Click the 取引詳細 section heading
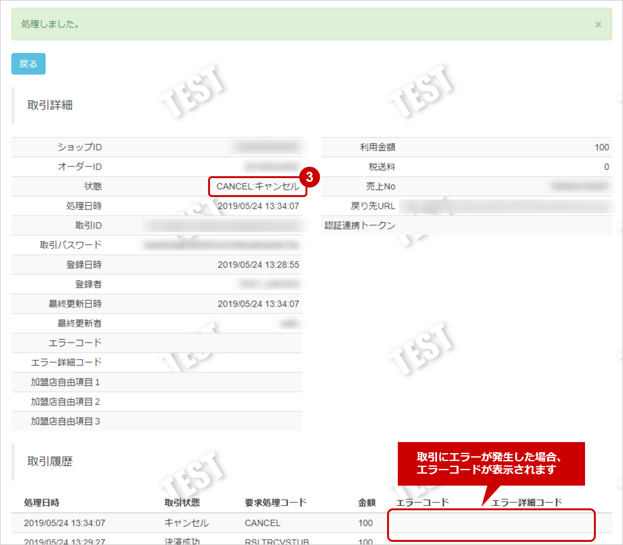 coord(49,106)
